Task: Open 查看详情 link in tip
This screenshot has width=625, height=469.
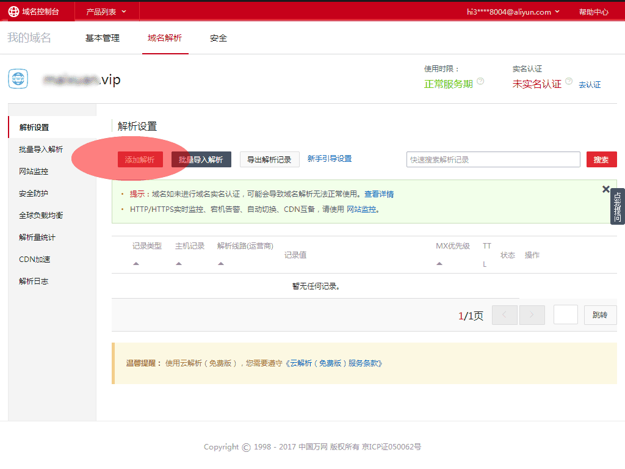Action: click(379, 194)
